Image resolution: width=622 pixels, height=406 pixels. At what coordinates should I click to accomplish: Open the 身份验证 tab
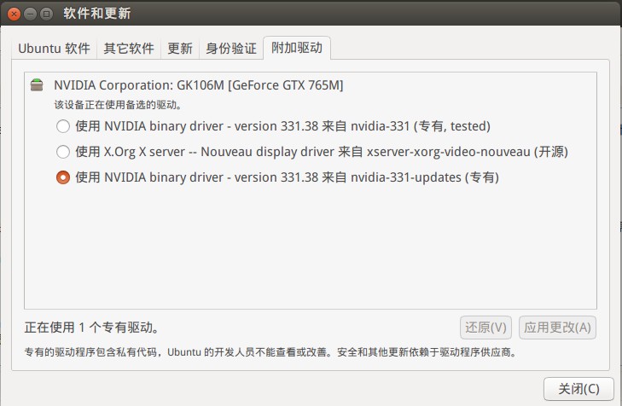coord(231,49)
